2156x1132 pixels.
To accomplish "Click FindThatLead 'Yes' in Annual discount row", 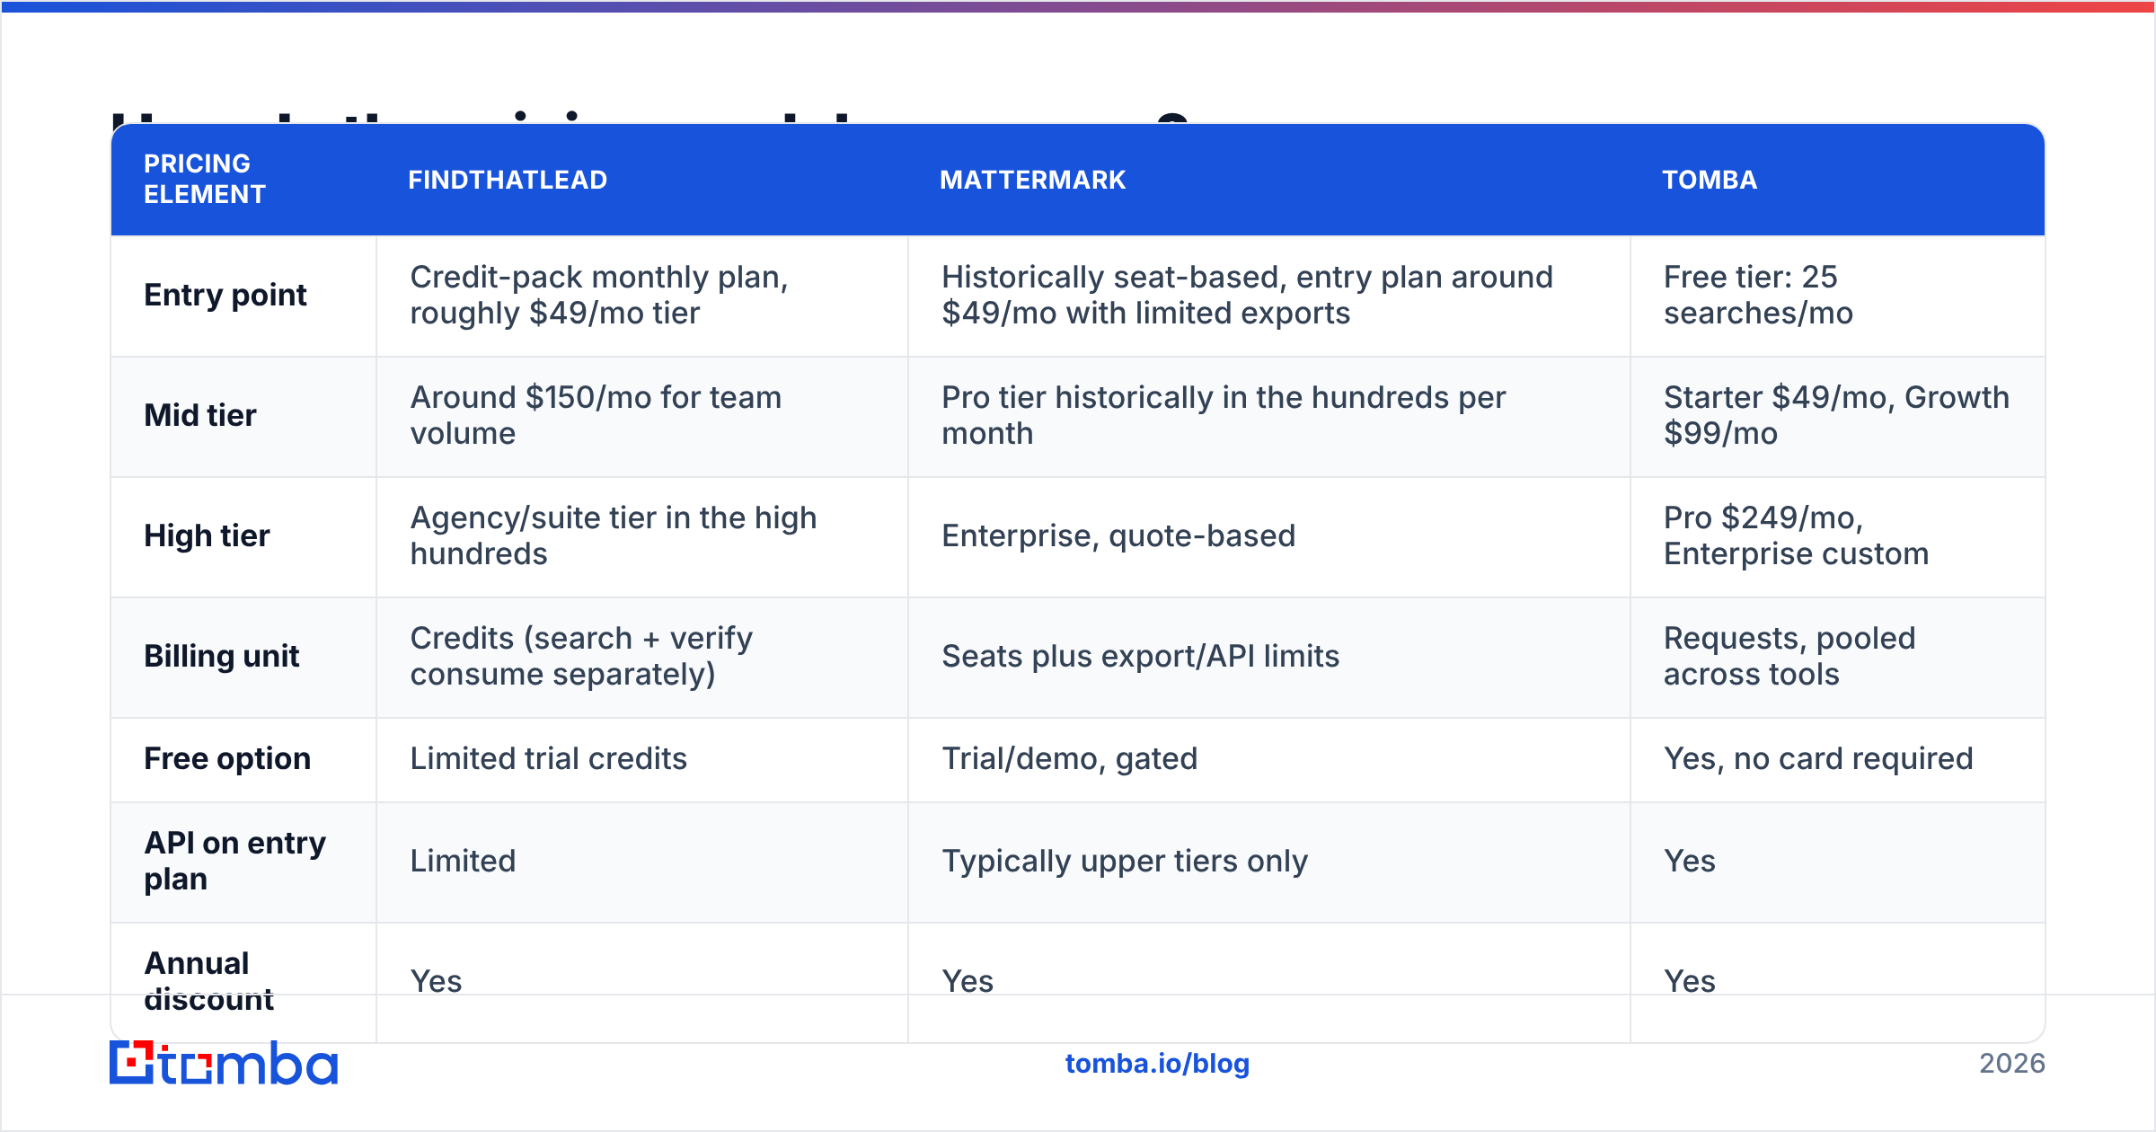I will point(436,981).
